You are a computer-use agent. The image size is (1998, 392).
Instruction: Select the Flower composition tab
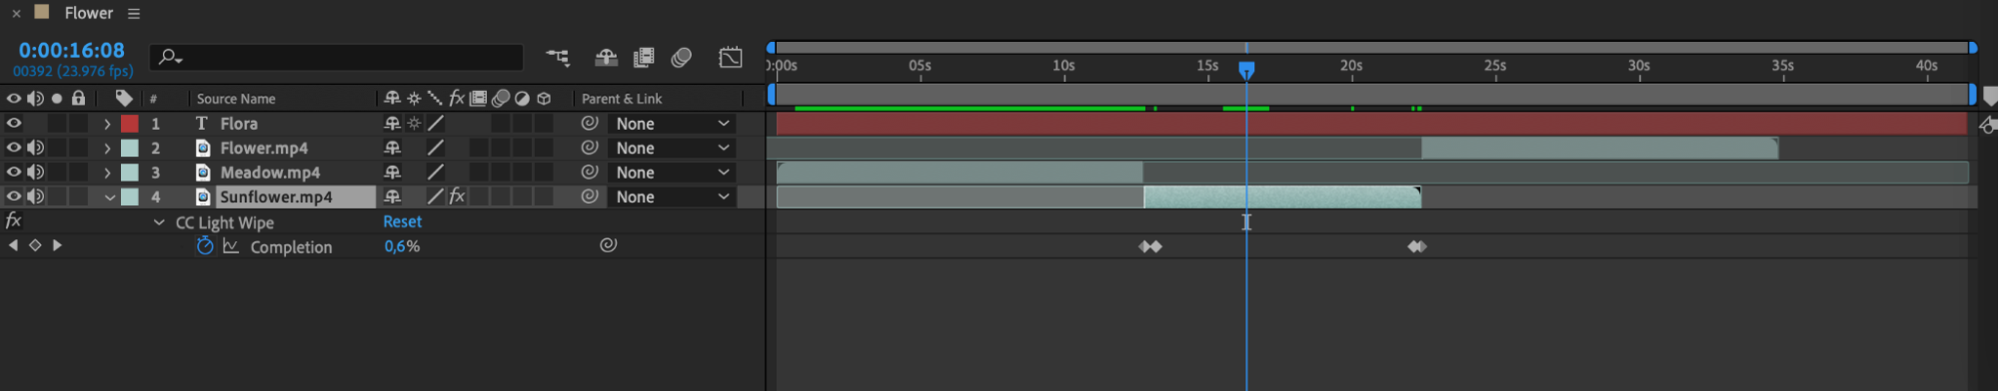(x=89, y=13)
